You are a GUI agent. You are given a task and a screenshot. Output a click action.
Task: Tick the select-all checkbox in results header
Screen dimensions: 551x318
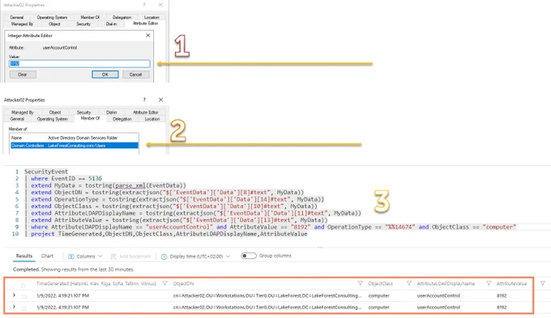pyautogui.click(x=23, y=286)
